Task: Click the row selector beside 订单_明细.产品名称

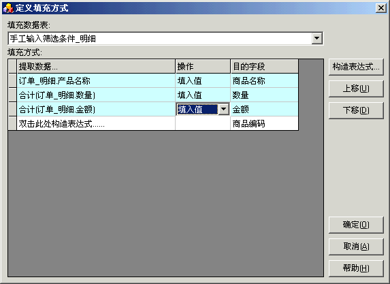Action: coord(12,80)
